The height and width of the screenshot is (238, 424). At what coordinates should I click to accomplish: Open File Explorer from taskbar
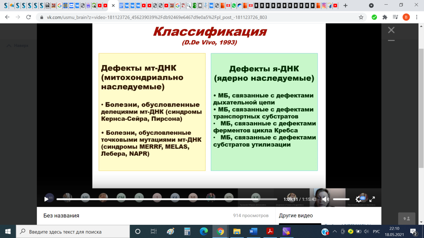coord(237,232)
